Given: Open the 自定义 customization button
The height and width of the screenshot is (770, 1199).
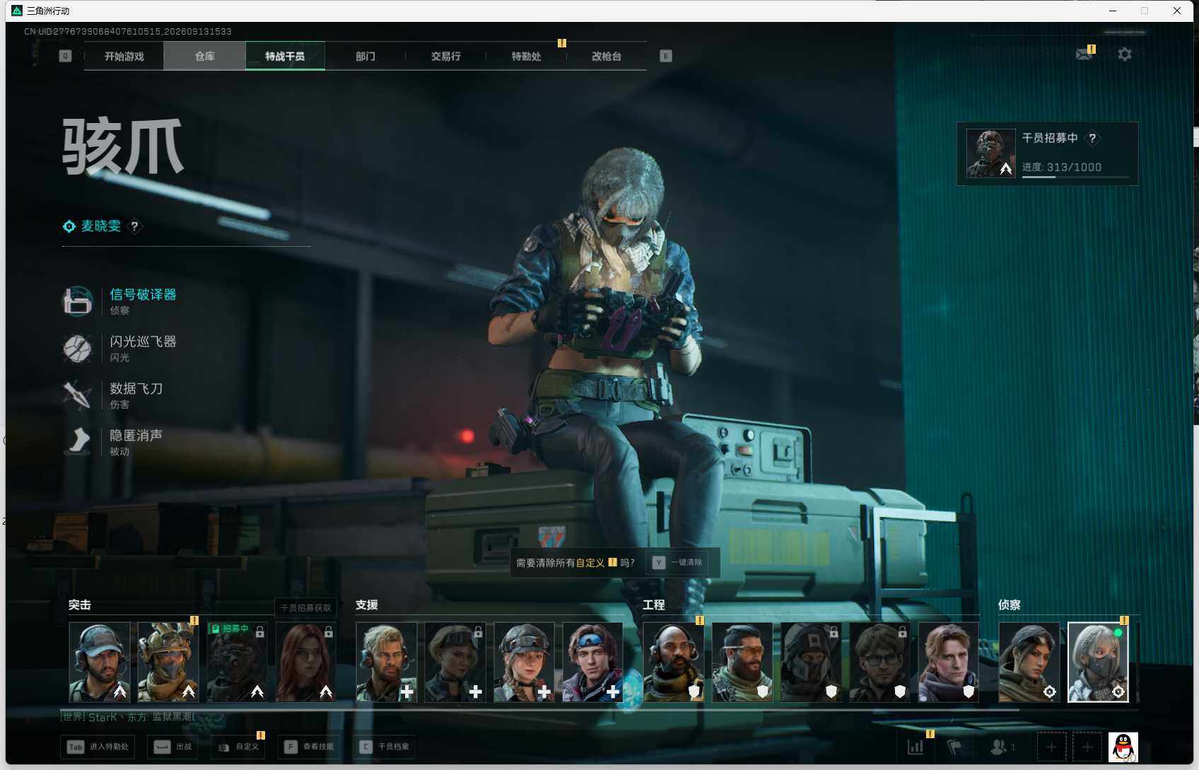Looking at the screenshot, I should coord(238,747).
